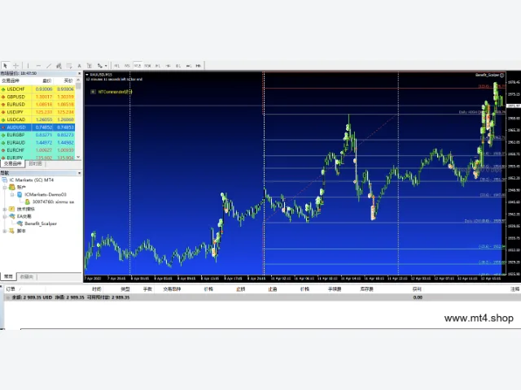Select the highlighted AUDUSD row

tap(37, 127)
